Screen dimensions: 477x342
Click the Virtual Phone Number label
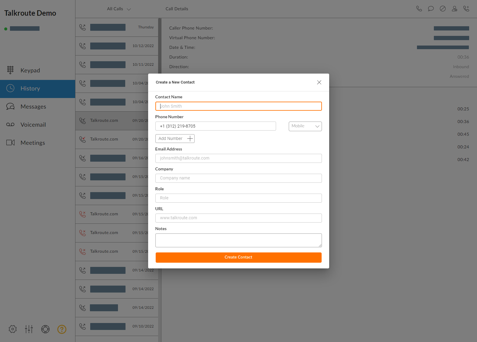(x=192, y=38)
